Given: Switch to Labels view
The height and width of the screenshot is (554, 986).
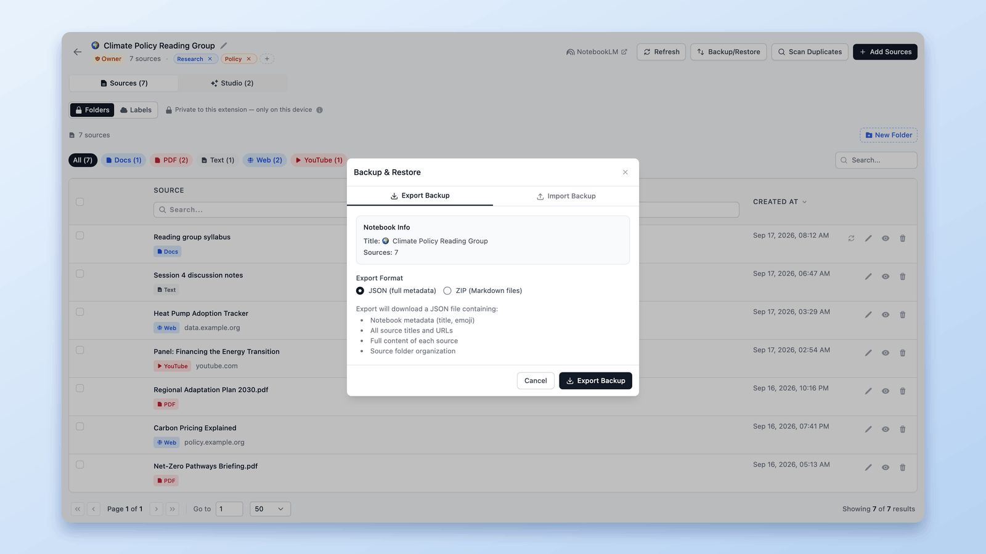Looking at the screenshot, I should [136, 110].
